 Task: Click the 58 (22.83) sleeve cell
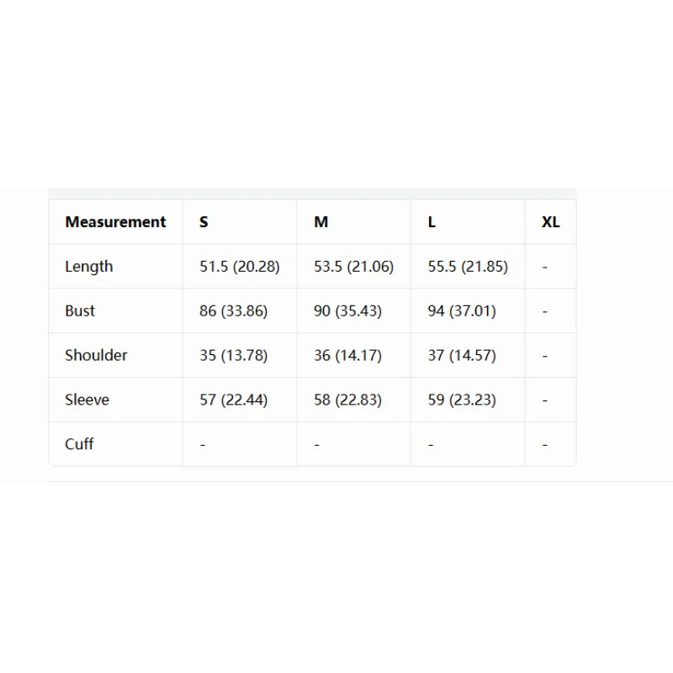[347, 400]
